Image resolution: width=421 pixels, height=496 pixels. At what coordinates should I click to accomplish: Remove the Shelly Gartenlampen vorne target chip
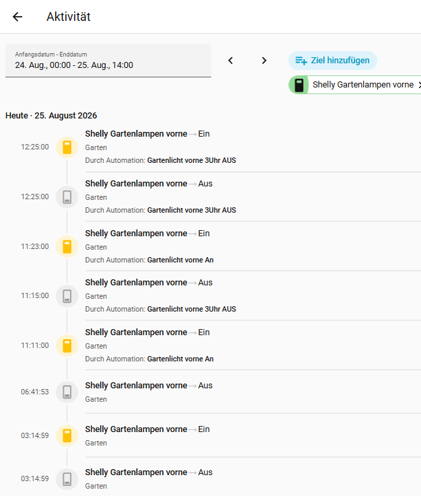[x=419, y=85]
